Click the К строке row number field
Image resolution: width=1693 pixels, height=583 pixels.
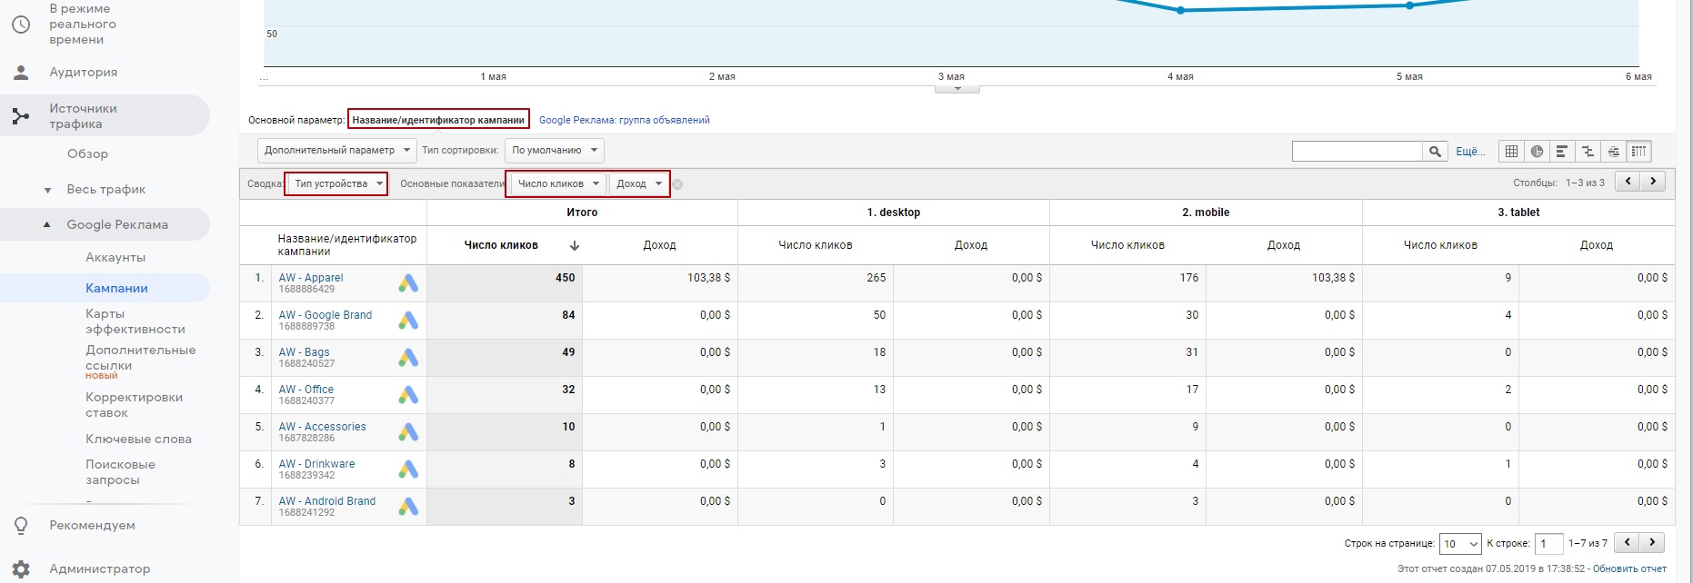1548,544
